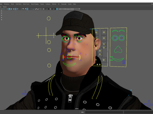Image resolution: width=153 pixels, height=114 pixels.
Task: Select left eye circle control in face panel
Action: (115, 38)
